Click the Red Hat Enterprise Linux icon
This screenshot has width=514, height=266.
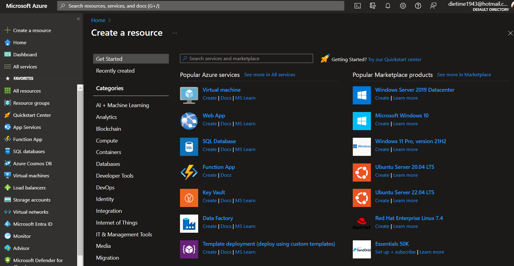pyautogui.click(x=362, y=224)
